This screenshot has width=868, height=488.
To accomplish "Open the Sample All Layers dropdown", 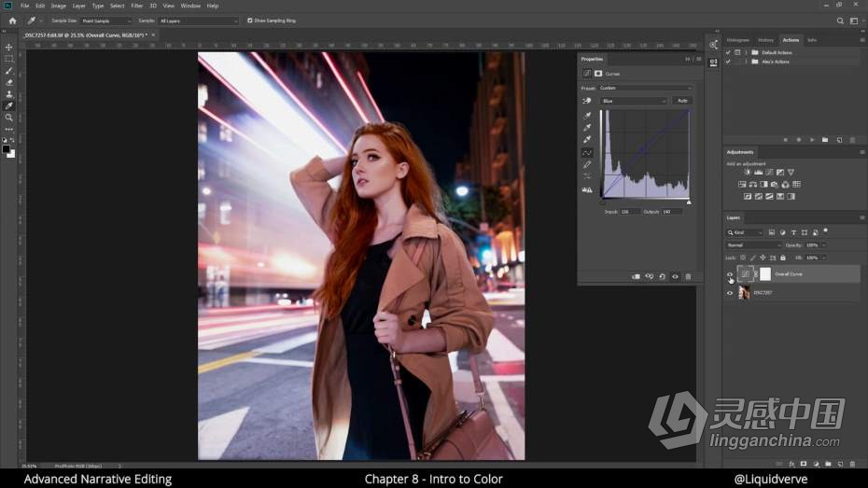I will click(198, 21).
